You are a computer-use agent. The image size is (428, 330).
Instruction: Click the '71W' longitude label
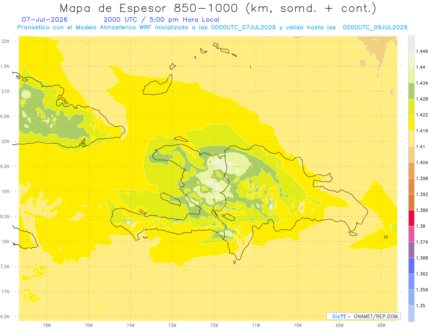pos(256,325)
